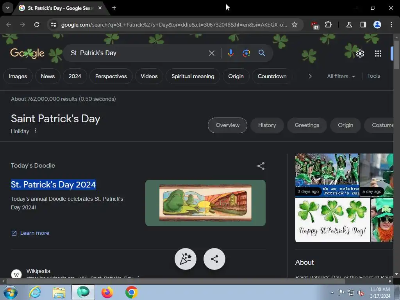Image resolution: width=400 pixels, height=300 pixels.
Task: Click the Google shamrock logo
Action: (27, 53)
